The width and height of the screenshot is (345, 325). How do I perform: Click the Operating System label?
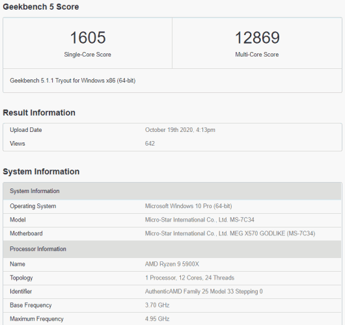click(33, 206)
